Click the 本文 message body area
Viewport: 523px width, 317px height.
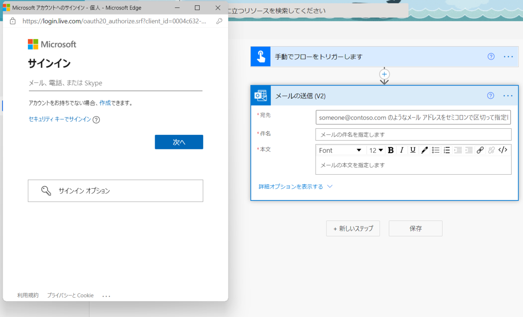tap(413, 165)
